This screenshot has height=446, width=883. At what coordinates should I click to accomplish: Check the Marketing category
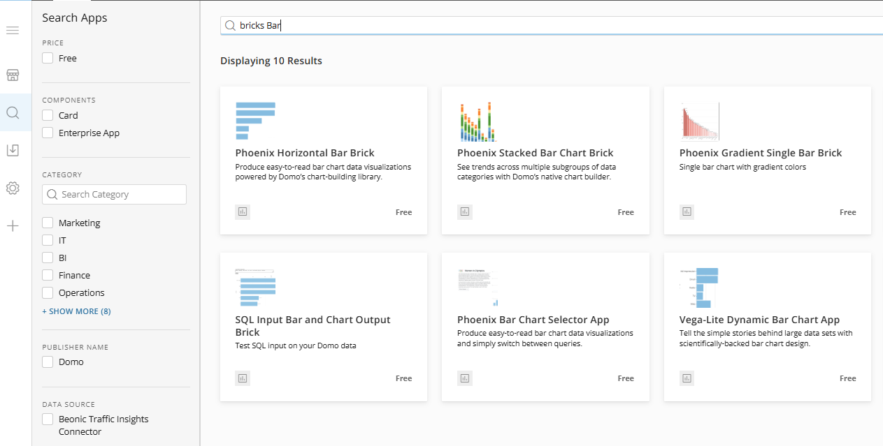(48, 223)
